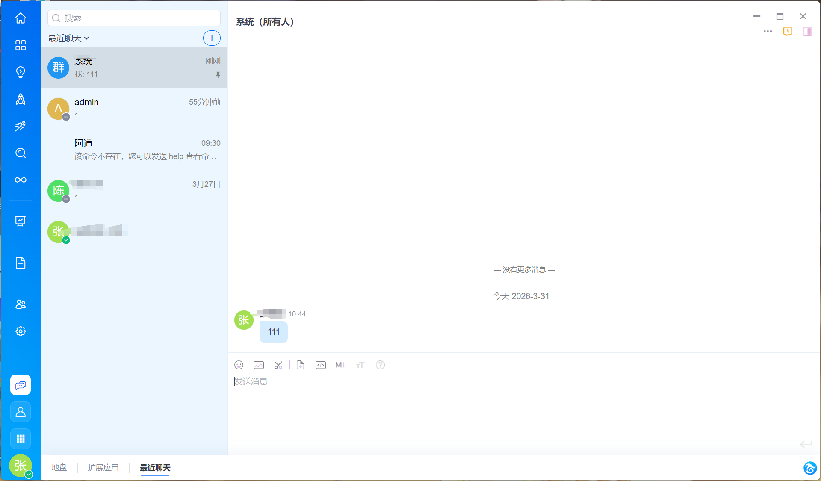Click the plus button to create chat
Screen dimensions: 821x481
tap(212, 38)
